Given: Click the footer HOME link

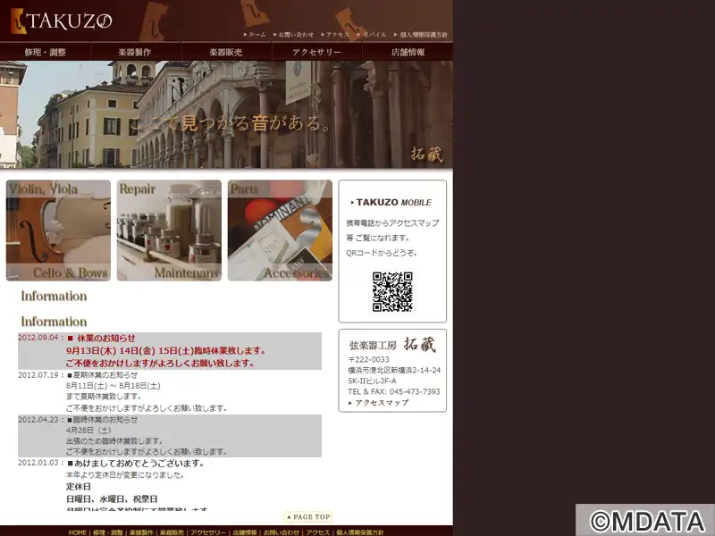Looking at the screenshot, I should (78, 532).
